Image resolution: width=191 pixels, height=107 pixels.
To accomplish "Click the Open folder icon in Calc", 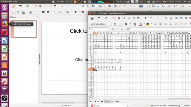I will 99,18.
